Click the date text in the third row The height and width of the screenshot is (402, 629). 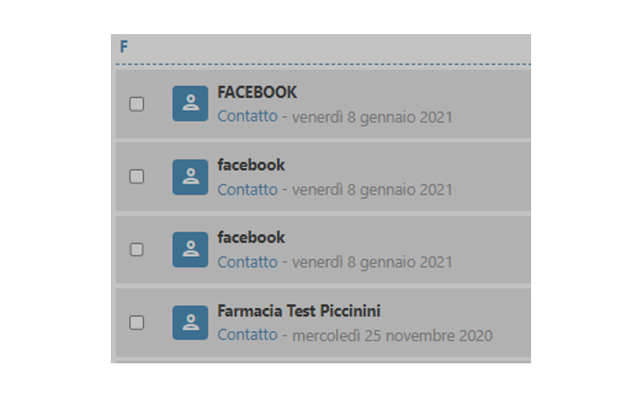pos(372,263)
